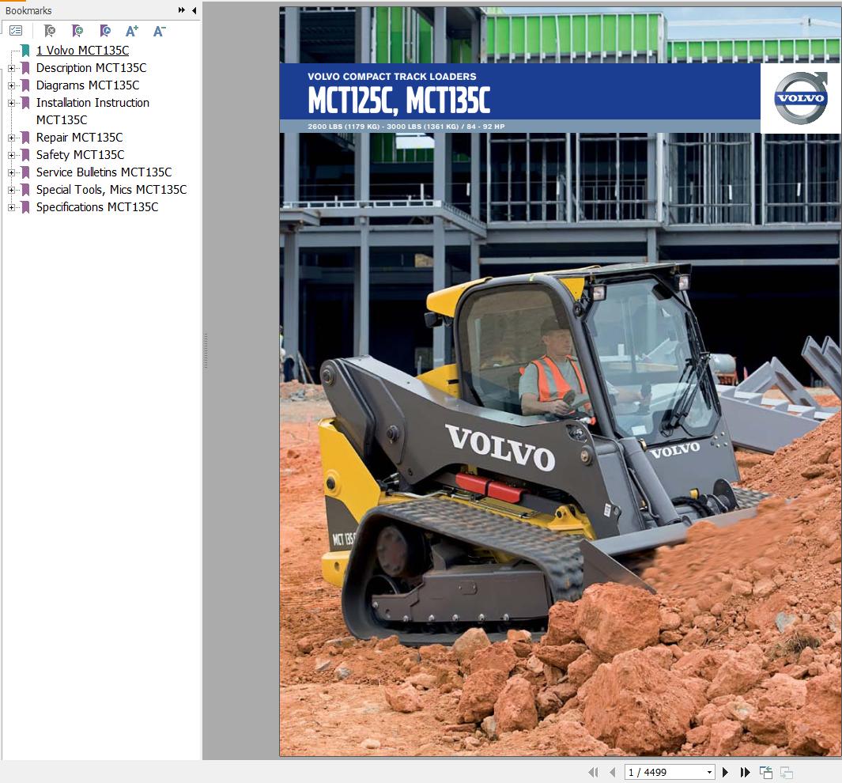Click the next view icon
This screenshot has height=783, width=842.
[x=787, y=772]
